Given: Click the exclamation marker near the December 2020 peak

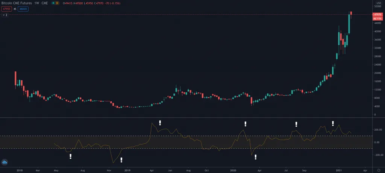Looking at the screenshot, I should (333, 123).
